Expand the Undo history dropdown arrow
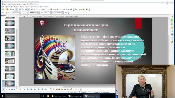The width and height of the screenshot is (175, 98). (x=45, y=10)
